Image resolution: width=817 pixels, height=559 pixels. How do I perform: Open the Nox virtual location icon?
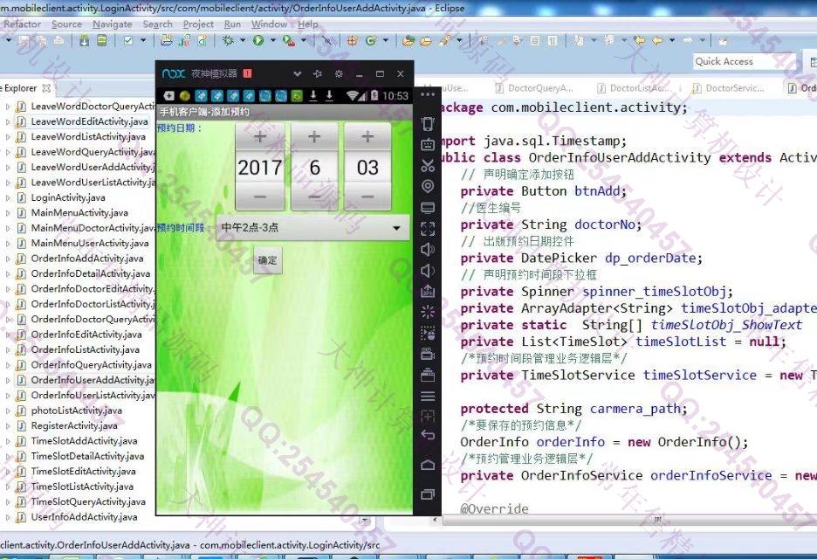(x=428, y=186)
